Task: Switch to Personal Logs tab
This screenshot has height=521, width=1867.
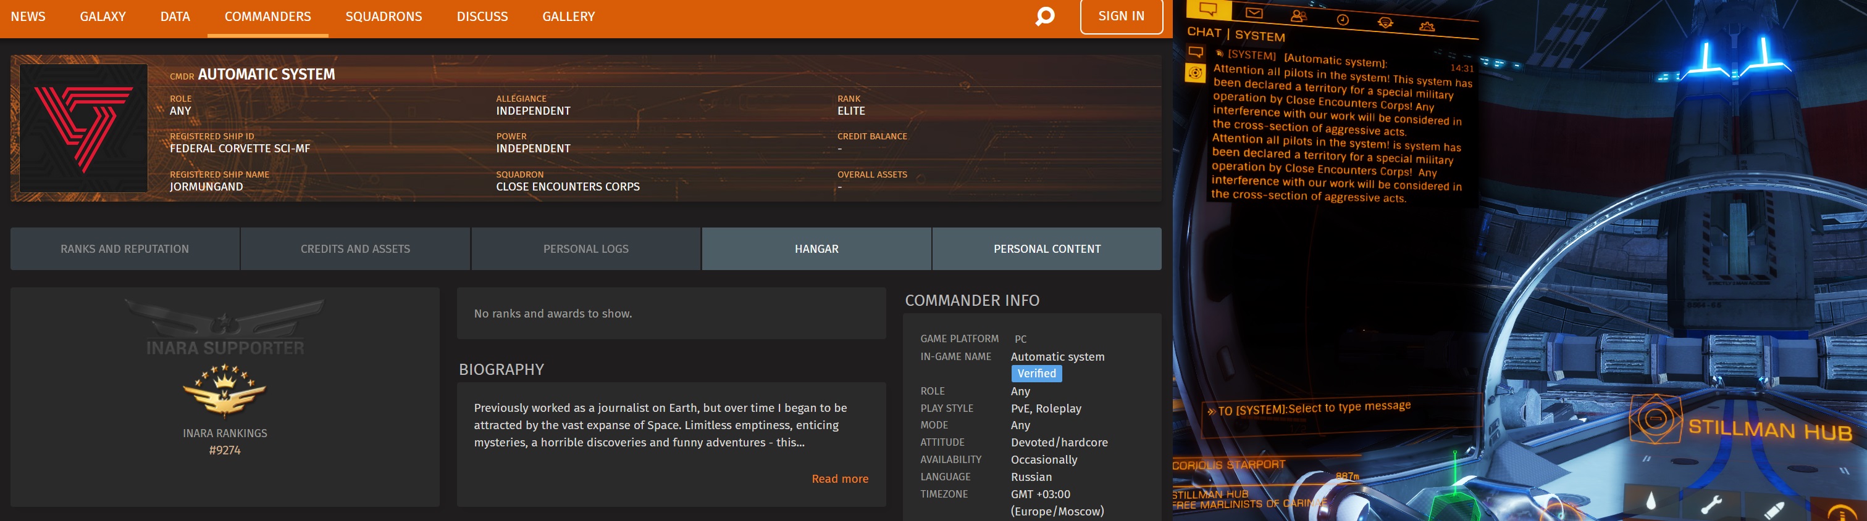Action: point(585,249)
